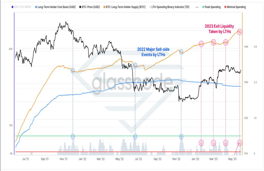
Task: Click blue circle marker on orange line near Dec '21
Action: click(73, 71)
